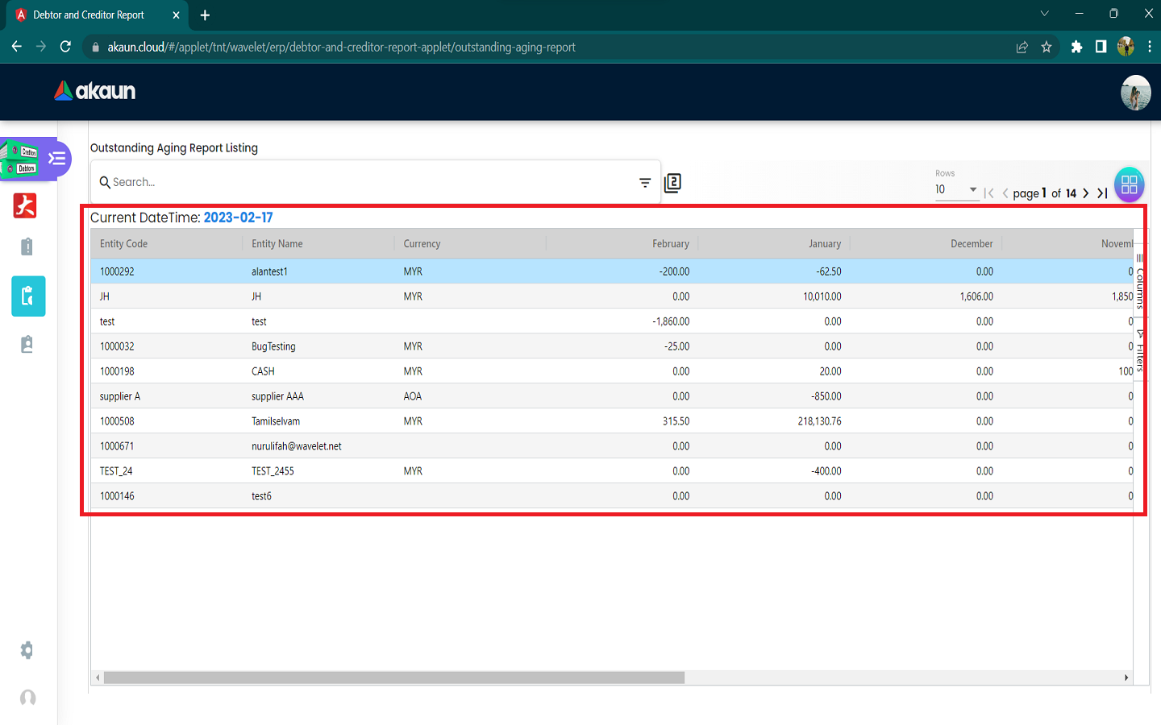Expand the Filters side panel
This screenshot has height=725, width=1161.
(1139, 350)
